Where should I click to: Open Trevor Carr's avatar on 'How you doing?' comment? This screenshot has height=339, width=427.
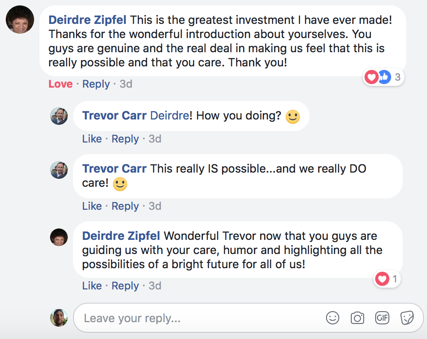point(59,116)
